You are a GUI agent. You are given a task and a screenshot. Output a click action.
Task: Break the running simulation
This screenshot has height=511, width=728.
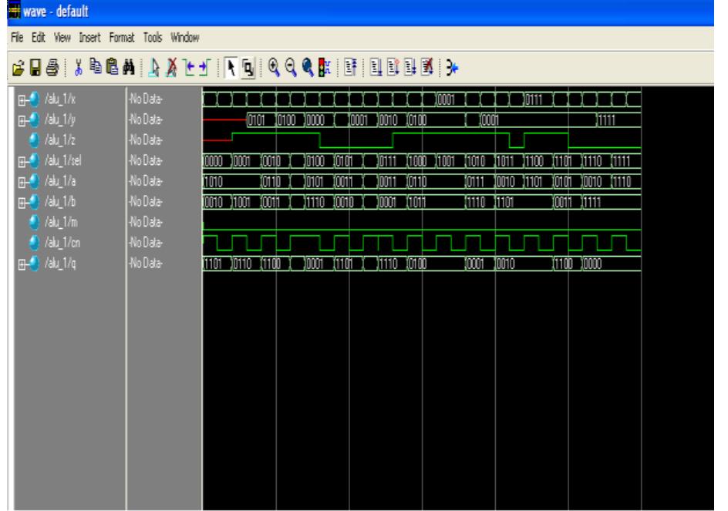pyautogui.click(x=427, y=68)
